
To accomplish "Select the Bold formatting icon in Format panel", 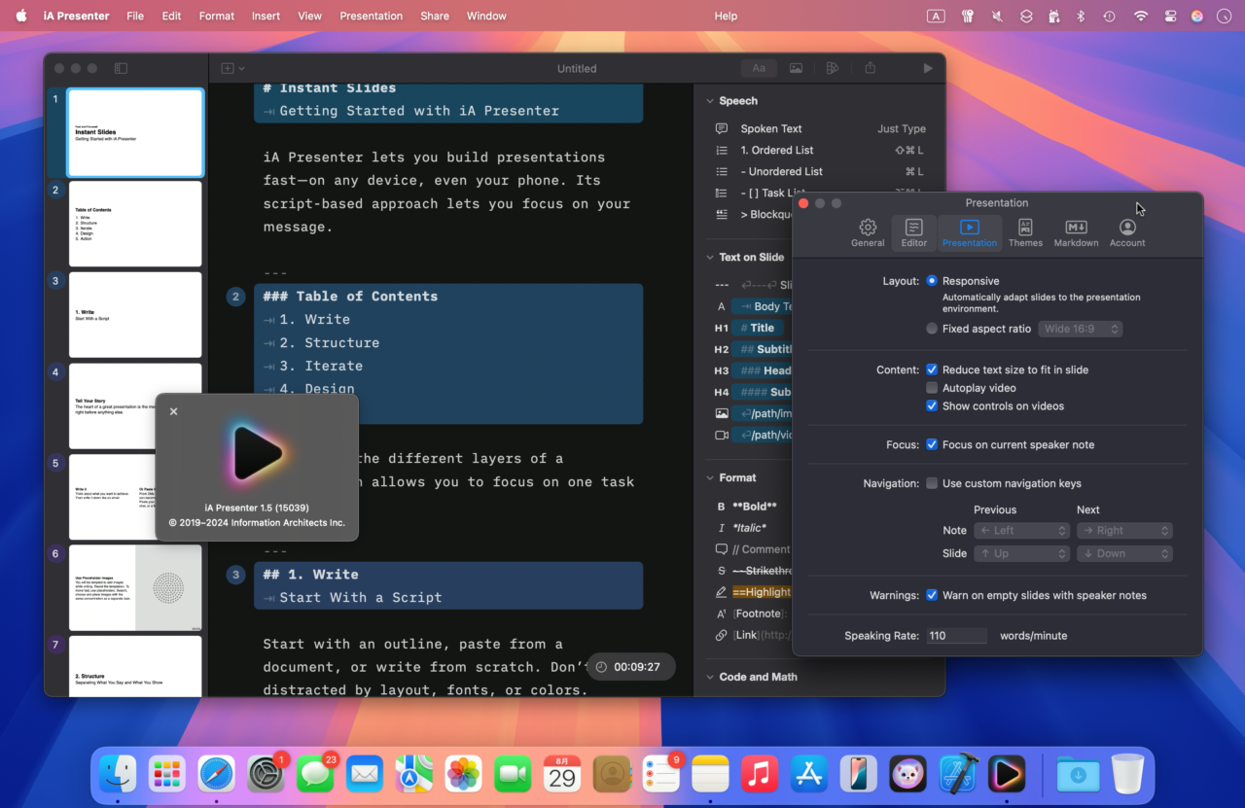I will pos(721,506).
